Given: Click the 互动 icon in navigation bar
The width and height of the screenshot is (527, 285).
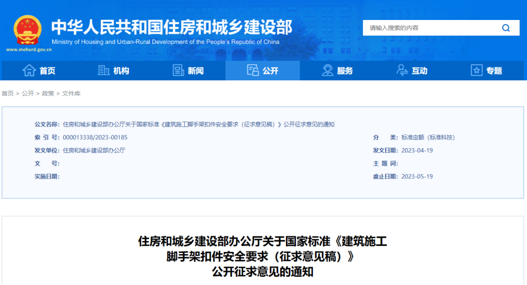Looking at the screenshot, I should (x=402, y=70).
